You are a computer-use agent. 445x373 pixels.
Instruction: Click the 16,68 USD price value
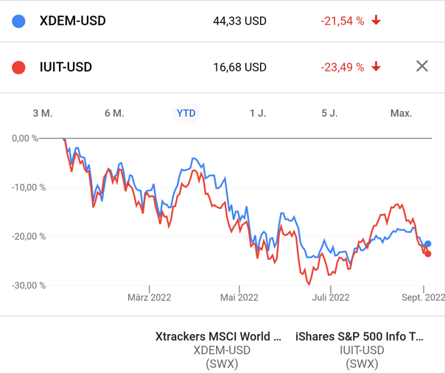pyautogui.click(x=239, y=68)
